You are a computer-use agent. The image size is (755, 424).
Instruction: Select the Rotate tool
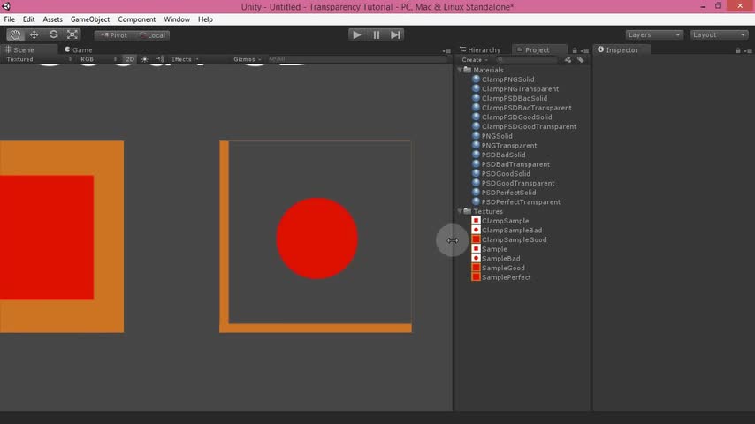coord(53,34)
